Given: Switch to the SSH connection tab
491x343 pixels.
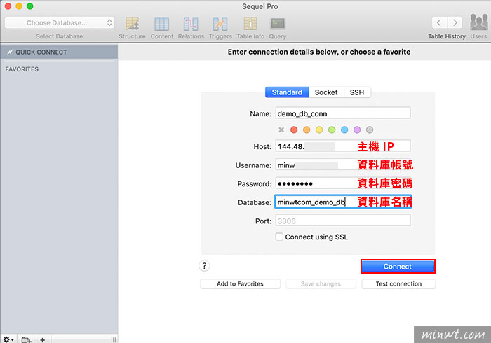Looking at the screenshot, I should click(x=357, y=92).
